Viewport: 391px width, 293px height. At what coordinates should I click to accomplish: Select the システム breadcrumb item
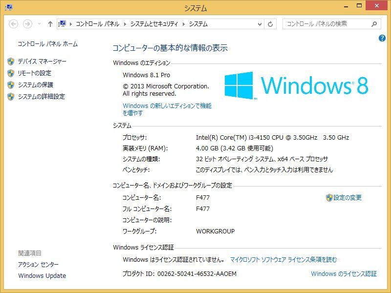pos(198,24)
